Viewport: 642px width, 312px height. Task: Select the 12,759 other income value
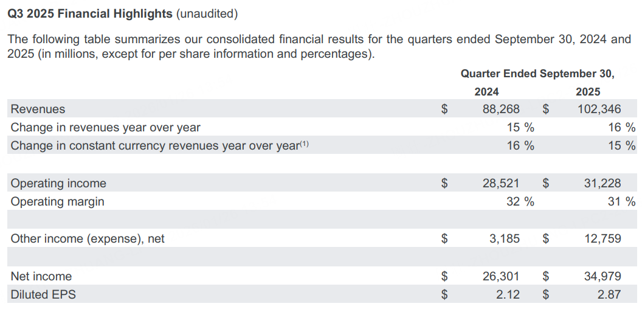[x=602, y=239]
